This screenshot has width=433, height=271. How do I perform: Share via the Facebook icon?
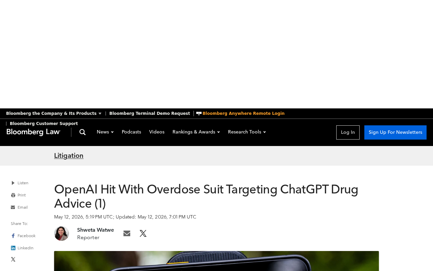[x=13, y=236]
